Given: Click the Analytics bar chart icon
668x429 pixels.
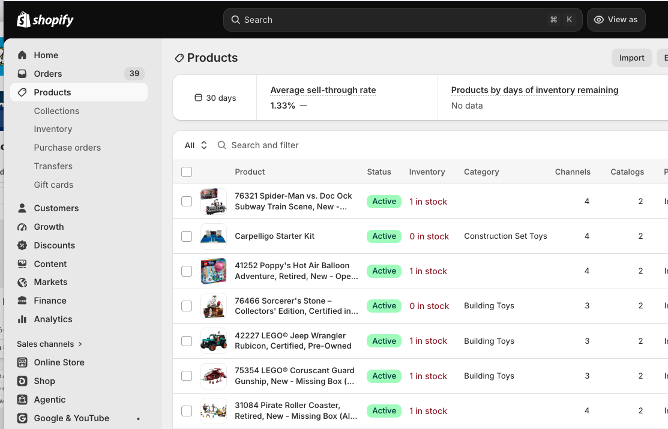Looking at the screenshot, I should coord(22,319).
